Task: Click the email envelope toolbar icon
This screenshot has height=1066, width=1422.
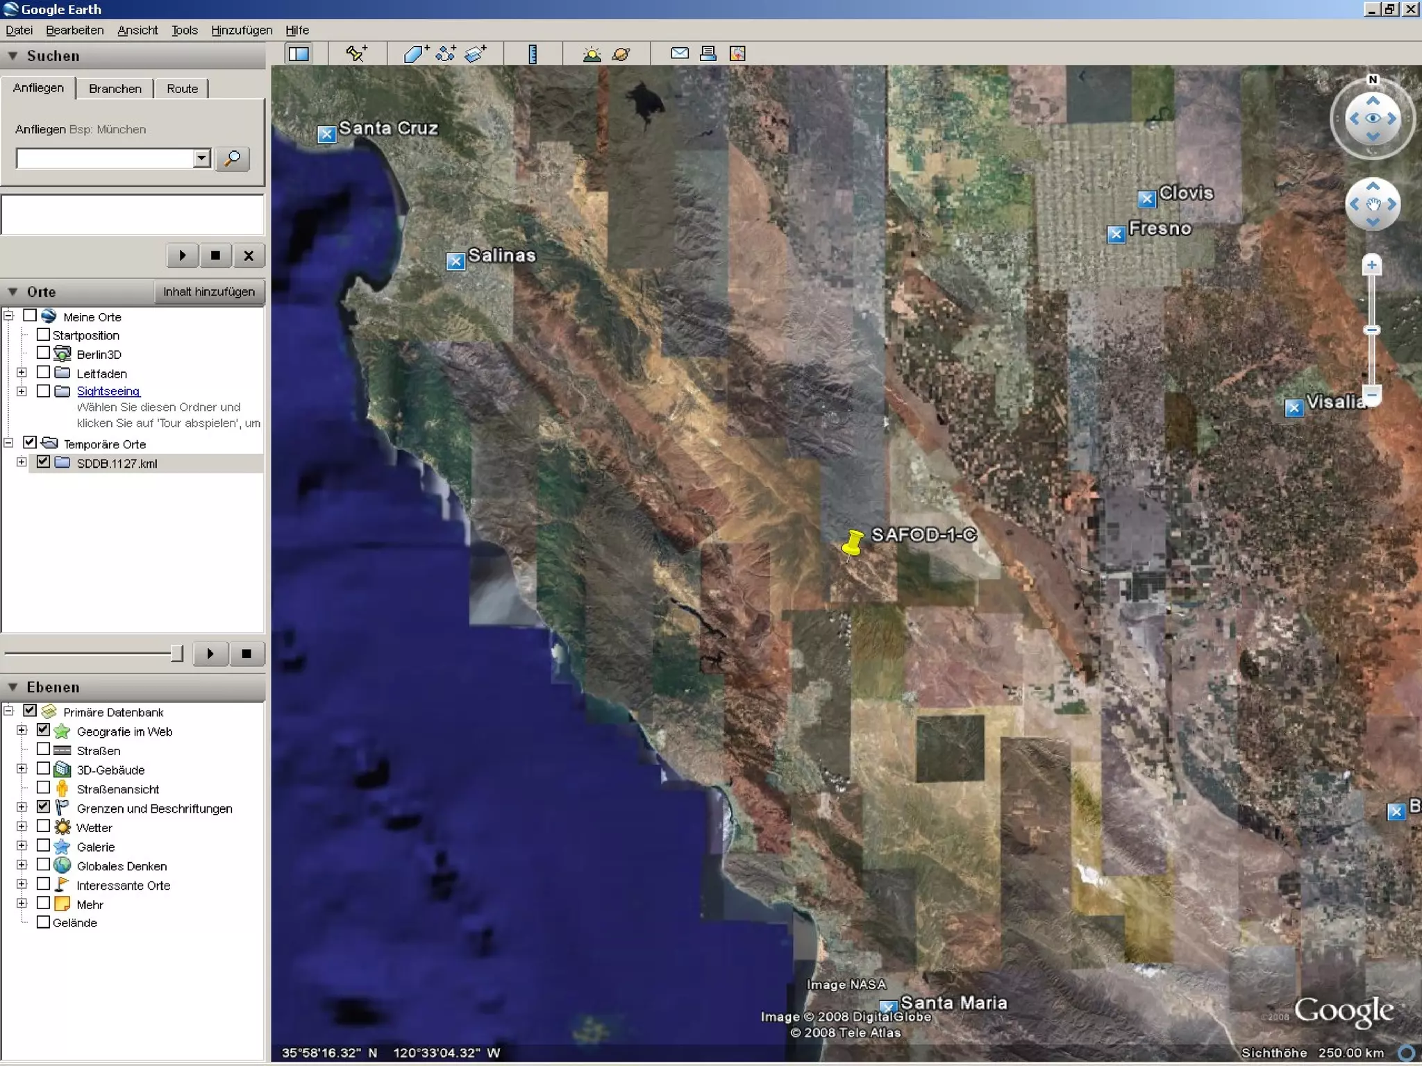Action: (680, 53)
